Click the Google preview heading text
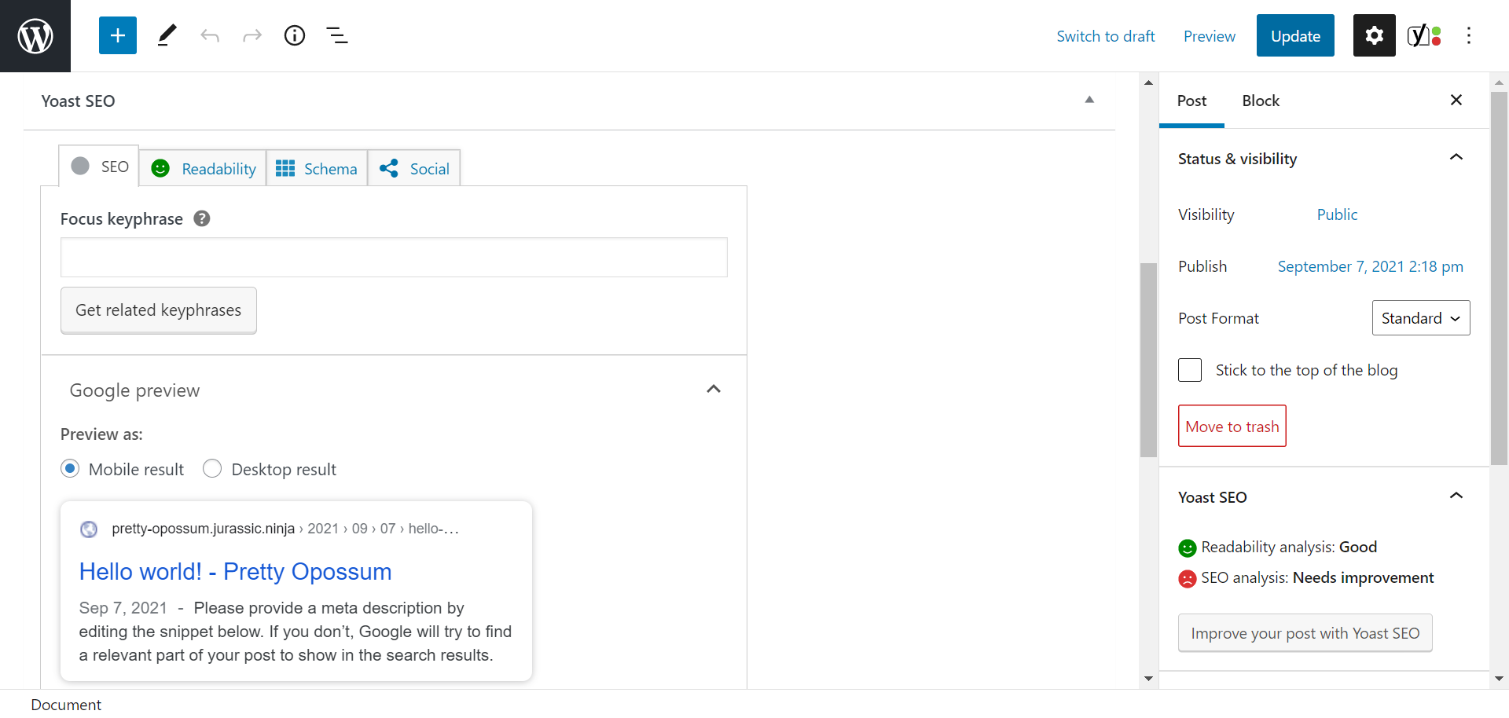This screenshot has height=718, width=1509. click(134, 390)
